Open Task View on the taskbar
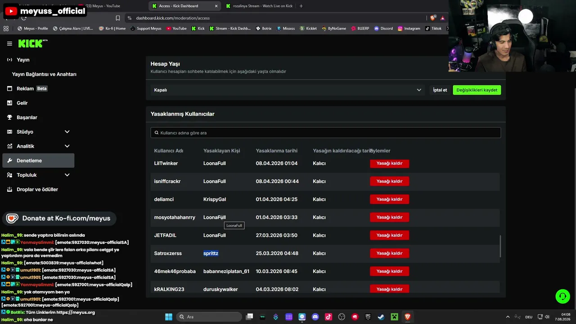576x324 pixels. (249, 317)
